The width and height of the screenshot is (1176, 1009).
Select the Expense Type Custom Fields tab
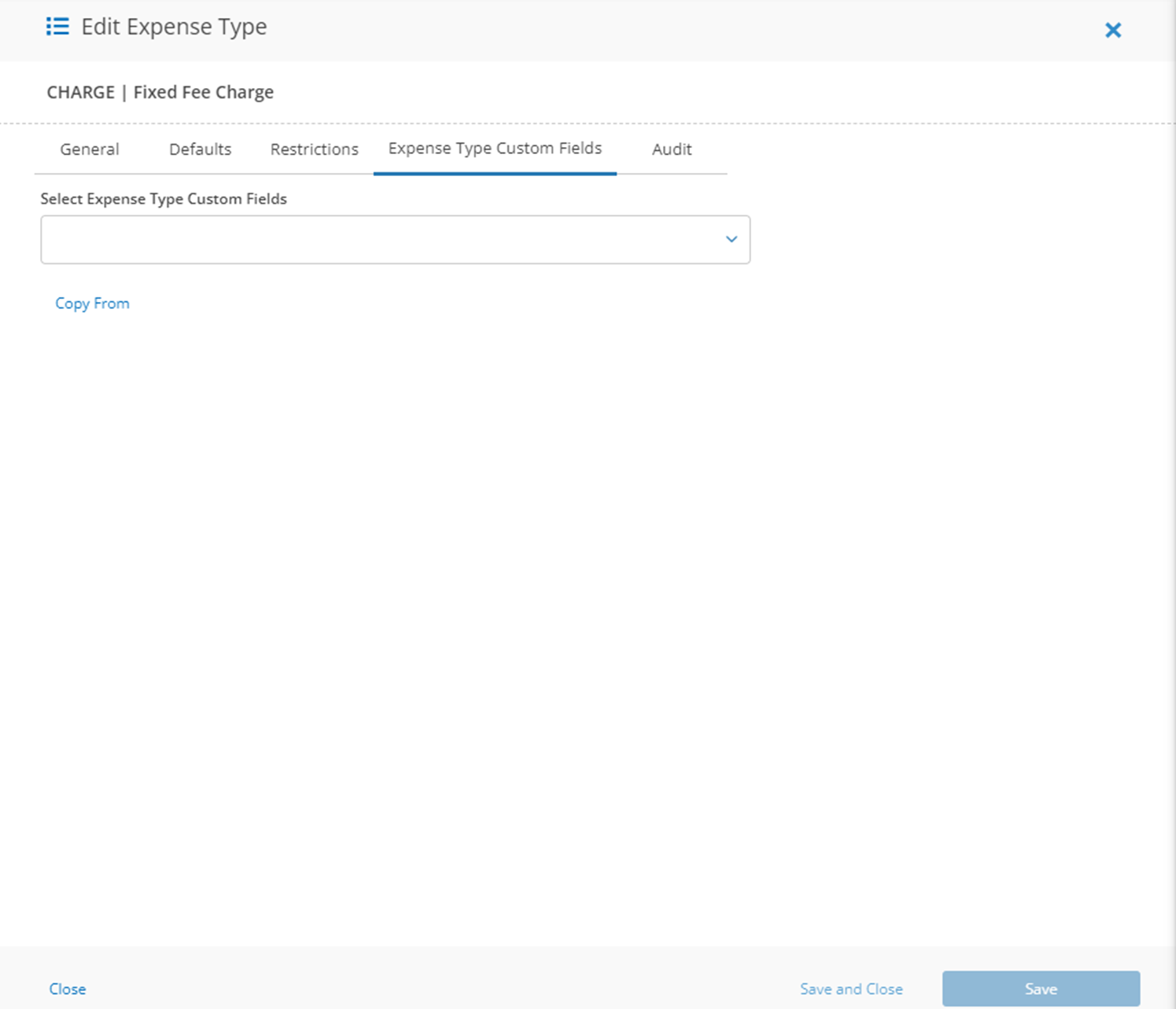point(495,149)
